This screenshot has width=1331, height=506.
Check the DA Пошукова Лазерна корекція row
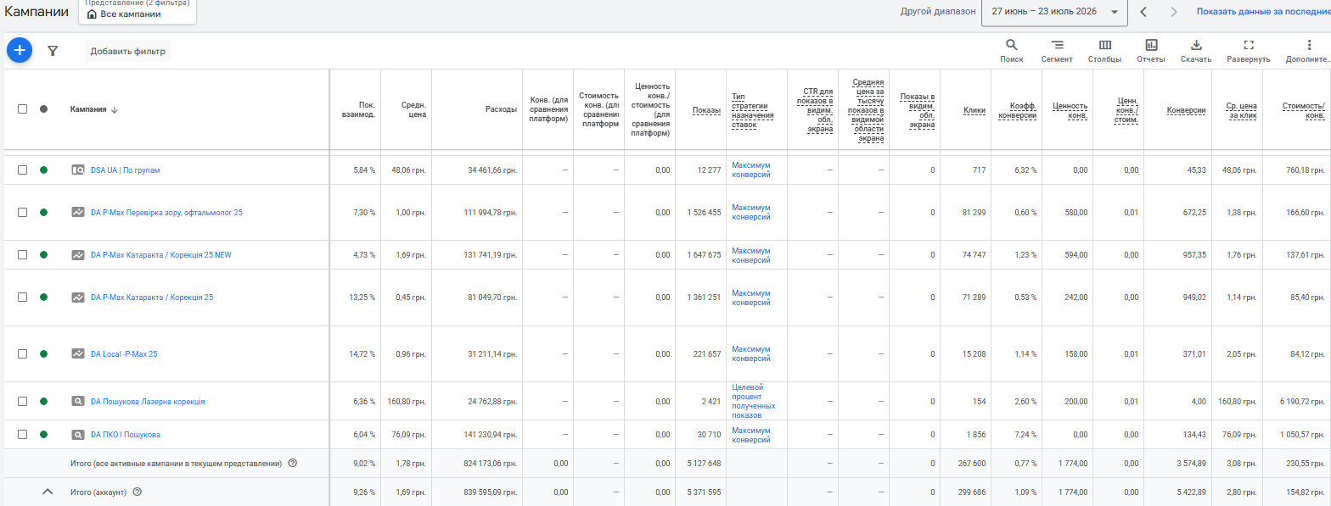coord(23,401)
